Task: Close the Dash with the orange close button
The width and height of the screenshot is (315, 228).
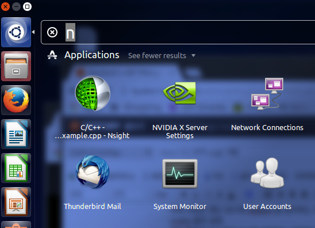Action: click(x=5, y=7)
